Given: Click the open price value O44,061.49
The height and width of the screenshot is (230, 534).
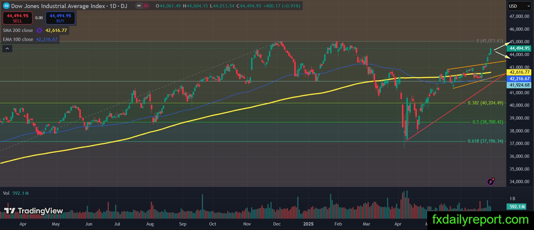Looking at the screenshot, I should pos(168,6).
